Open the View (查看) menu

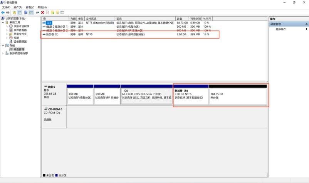pyautogui.click(x=30, y=7)
